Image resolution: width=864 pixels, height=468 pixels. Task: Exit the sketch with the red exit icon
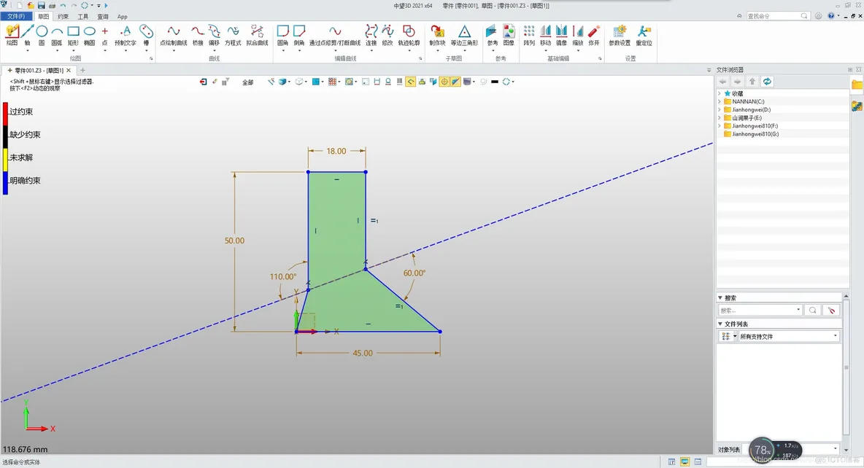point(204,82)
